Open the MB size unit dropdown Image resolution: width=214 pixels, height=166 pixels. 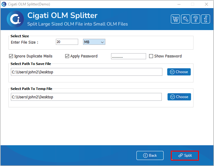pyautogui.click(x=94, y=42)
